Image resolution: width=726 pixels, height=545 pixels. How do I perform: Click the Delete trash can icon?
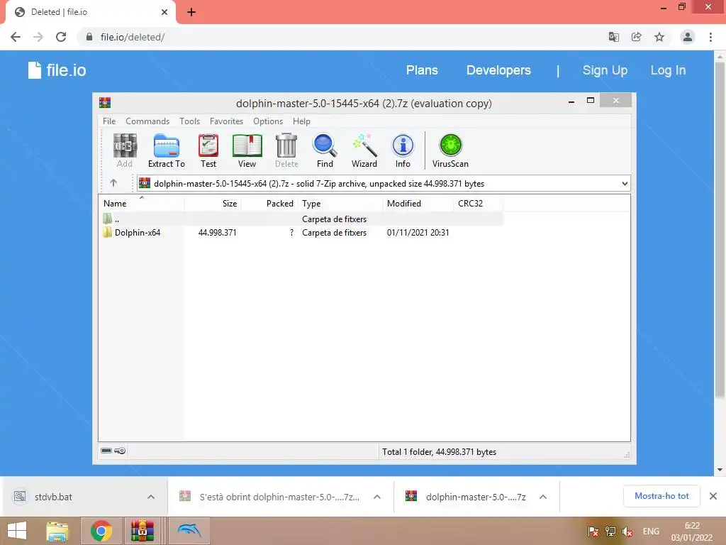[286, 150]
